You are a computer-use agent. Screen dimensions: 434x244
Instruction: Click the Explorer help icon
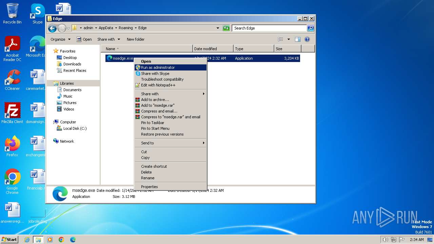pos(307,39)
